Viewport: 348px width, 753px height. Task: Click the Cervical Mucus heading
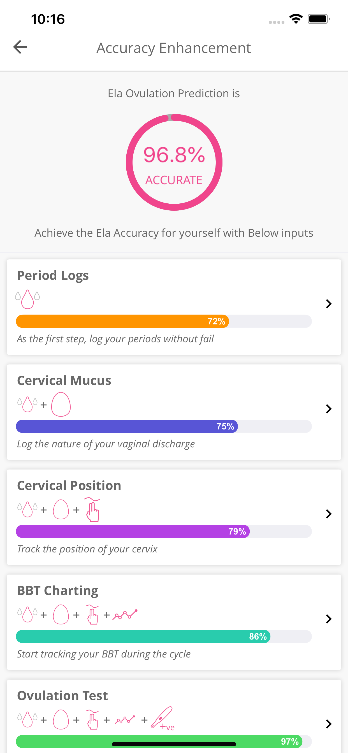(64, 380)
